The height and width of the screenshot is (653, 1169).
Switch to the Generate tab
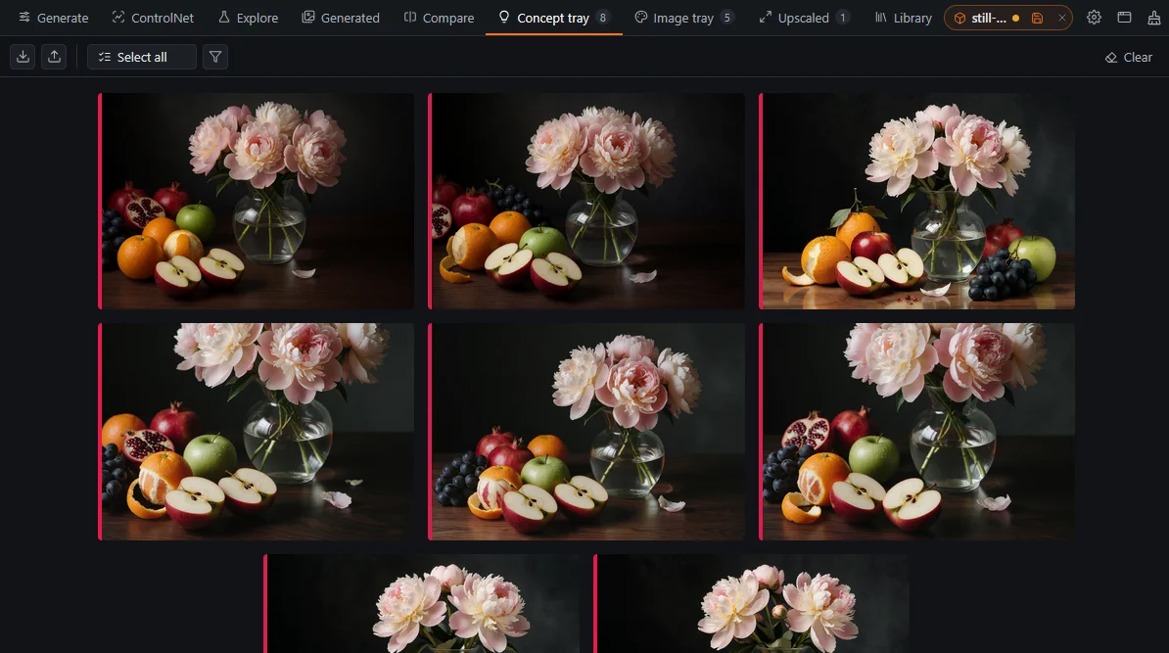pyautogui.click(x=53, y=18)
